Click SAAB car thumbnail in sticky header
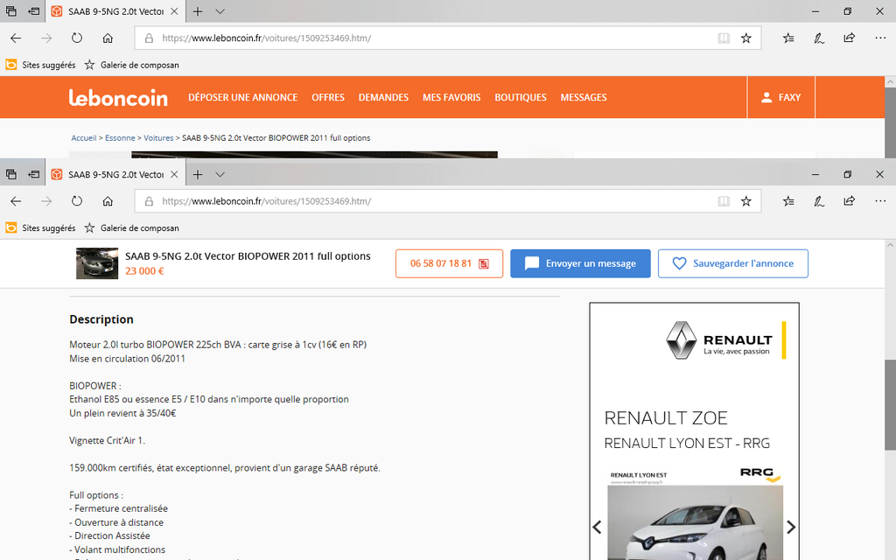This screenshot has width=896, height=560. 97,263
